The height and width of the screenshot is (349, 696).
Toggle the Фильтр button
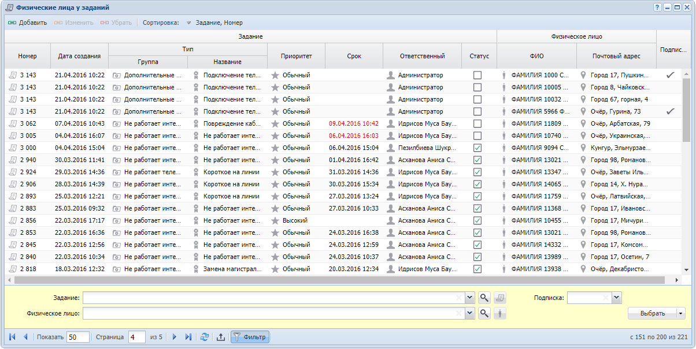tap(250, 337)
